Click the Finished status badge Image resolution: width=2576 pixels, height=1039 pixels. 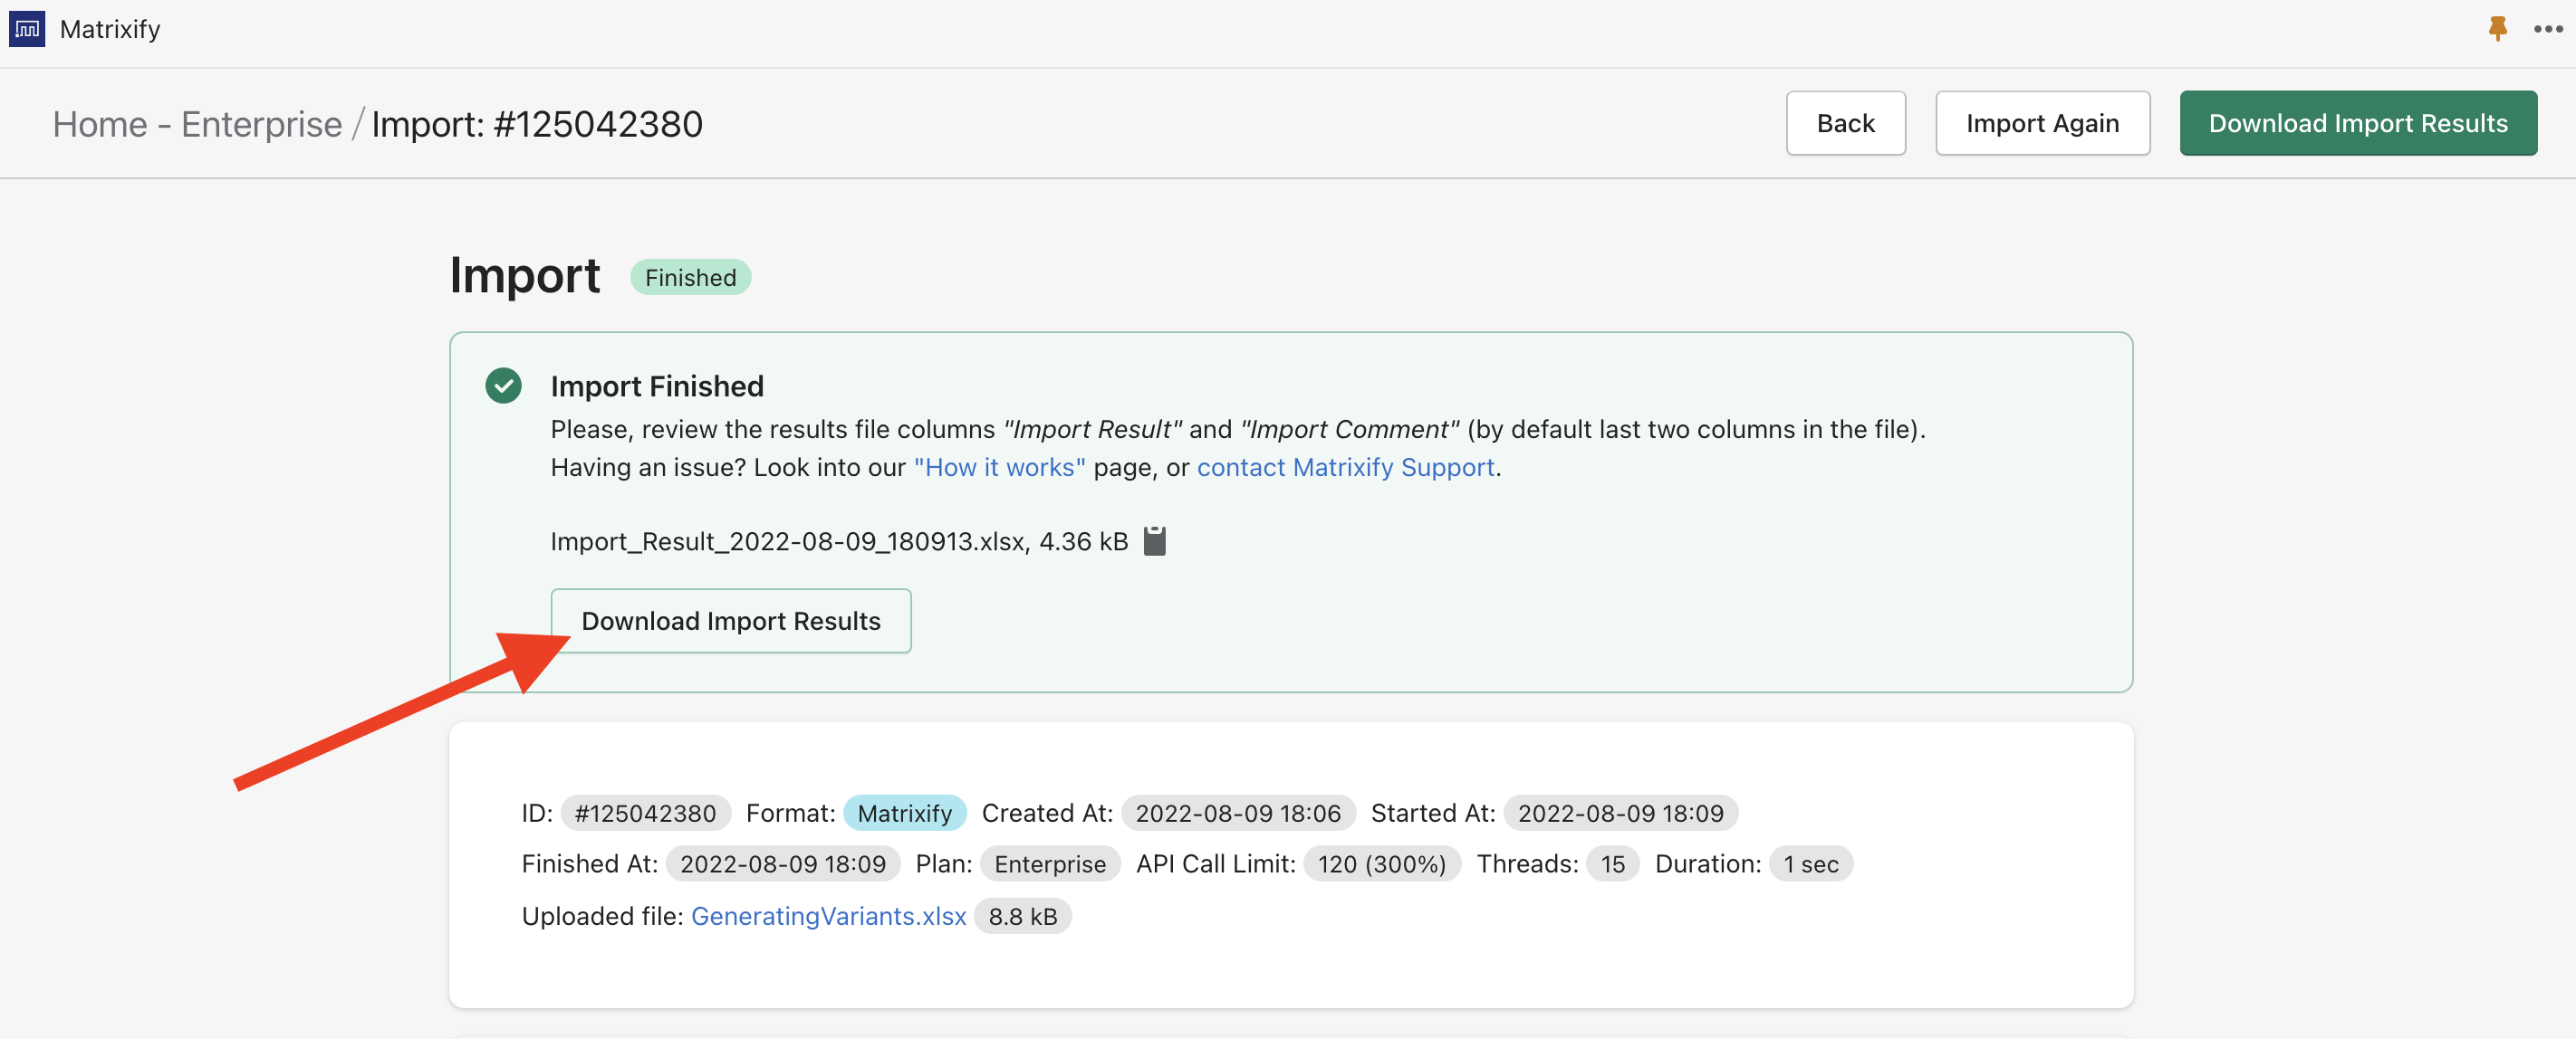690,277
